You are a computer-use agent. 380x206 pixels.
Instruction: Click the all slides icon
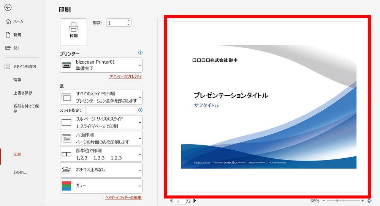66,97
